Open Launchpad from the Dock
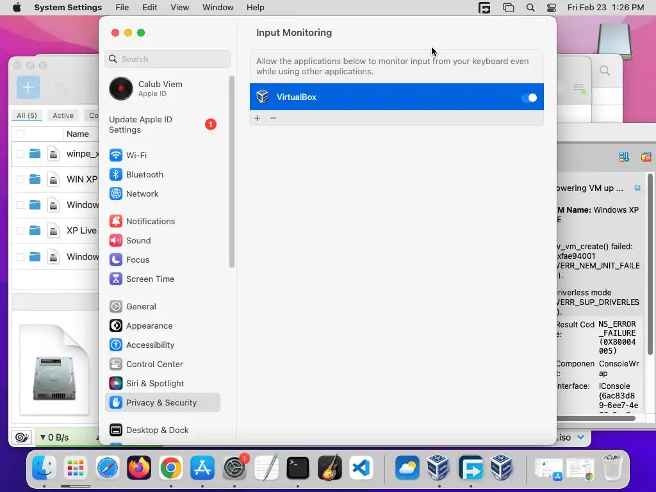The width and height of the screenshot is (656, 492). (76, 468)
